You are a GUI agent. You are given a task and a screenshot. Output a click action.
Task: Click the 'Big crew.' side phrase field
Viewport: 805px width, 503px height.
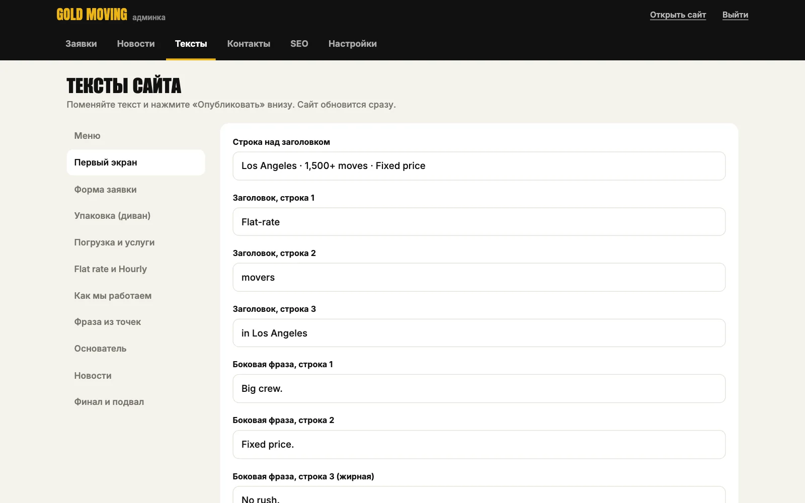pyautogui.click(x=479, y=388)
